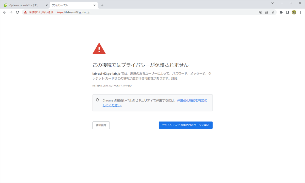Minimize the Chrome window
The image size is (305, 183).
click(282, 3)
